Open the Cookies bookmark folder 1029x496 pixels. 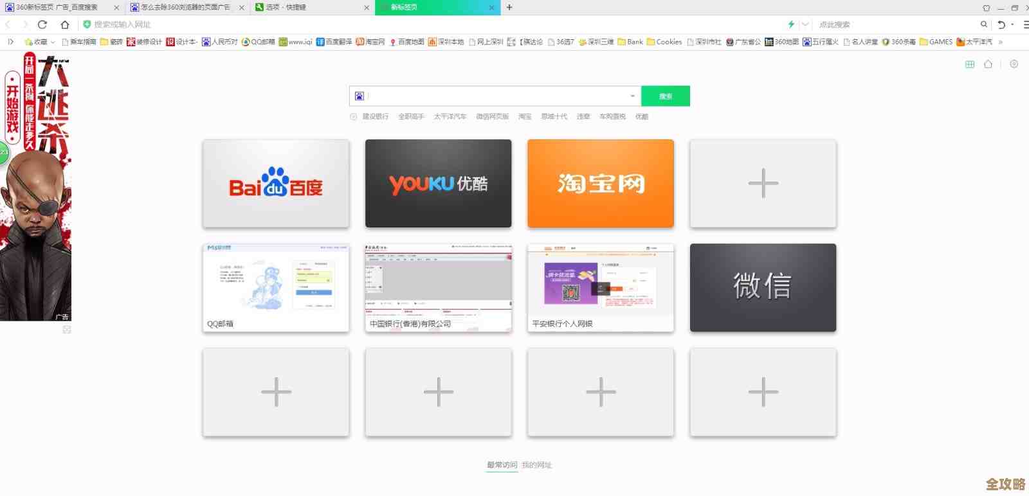pos(664,42)
